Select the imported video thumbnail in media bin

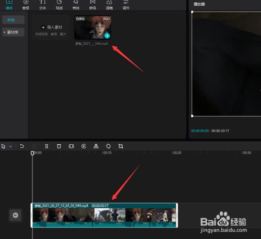coord(93,28)
